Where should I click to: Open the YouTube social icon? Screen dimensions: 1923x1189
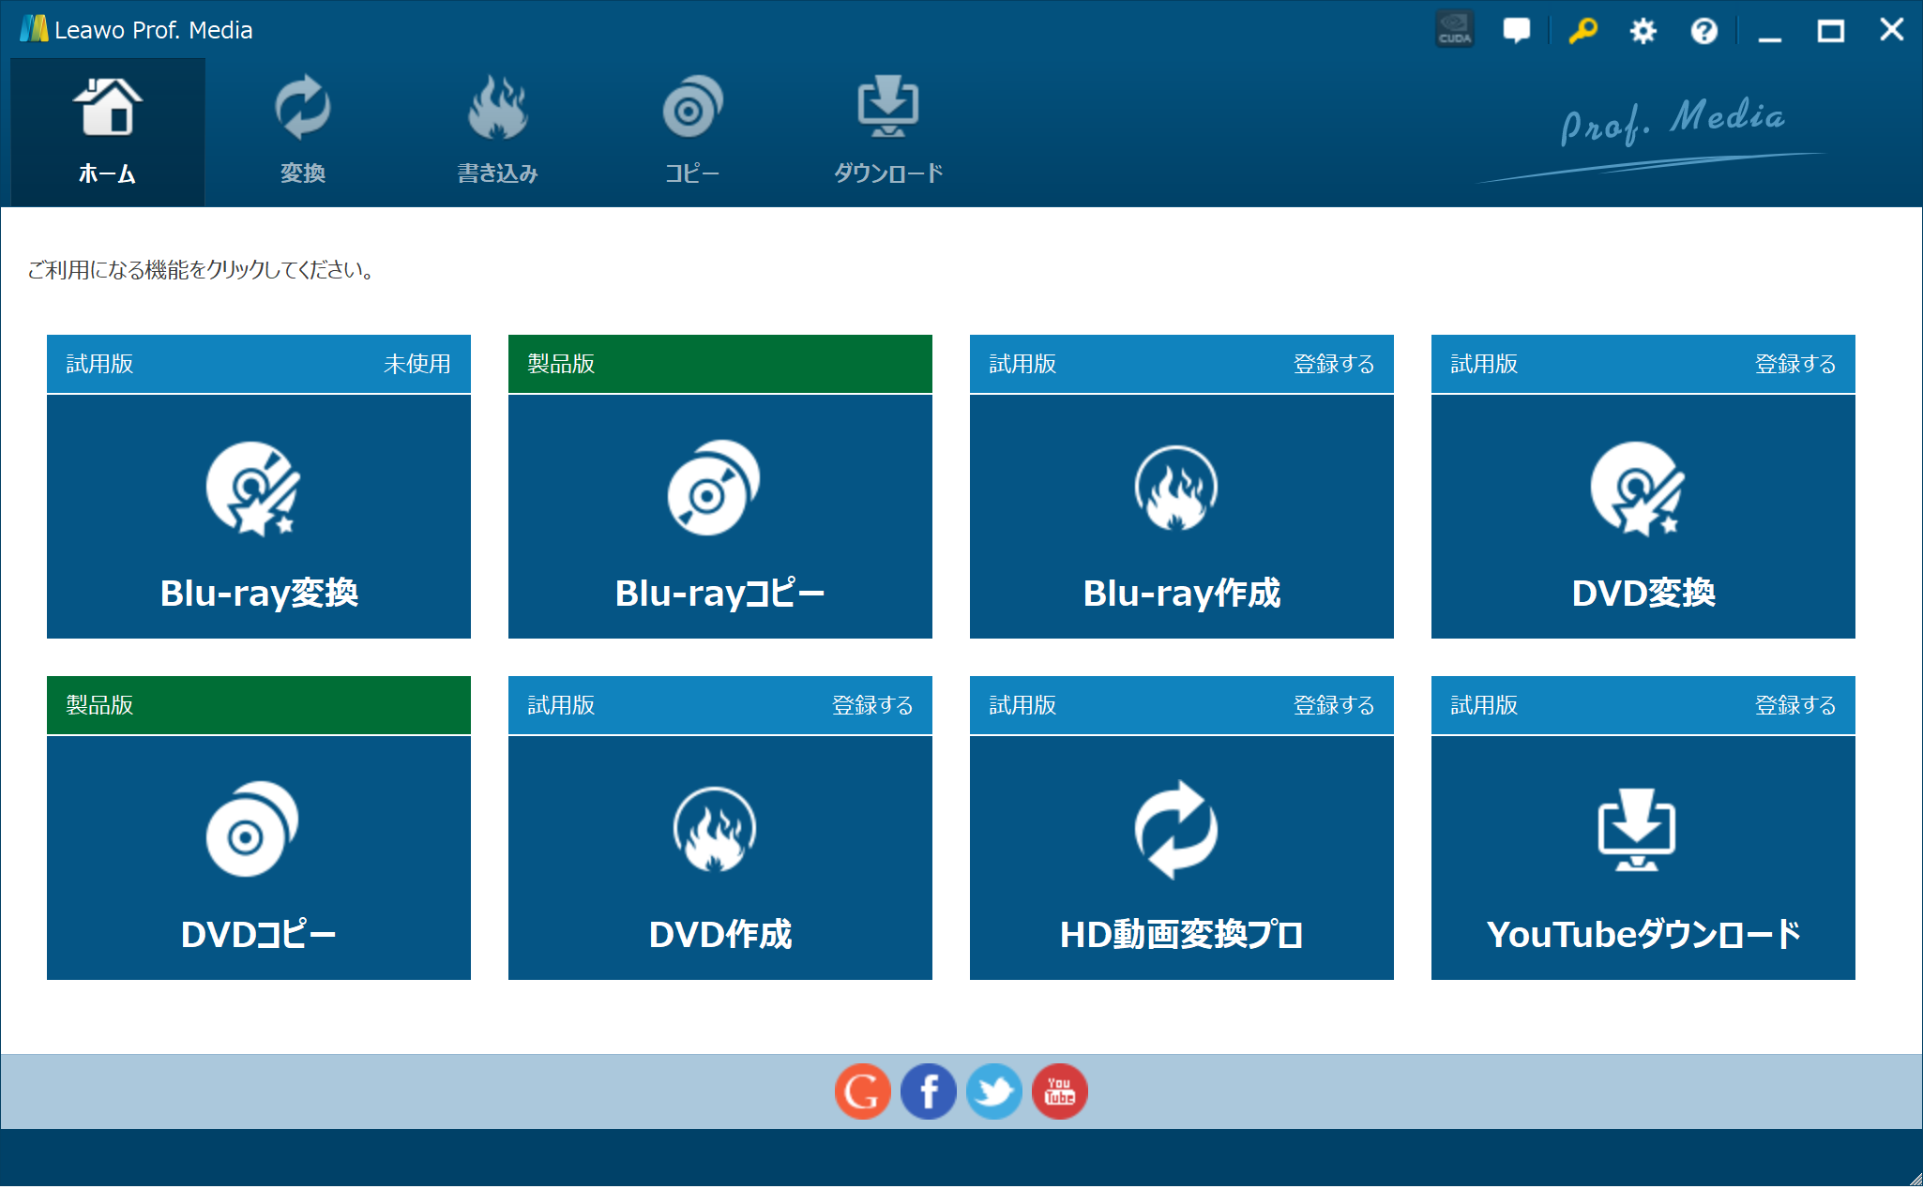[1059, 1091]
